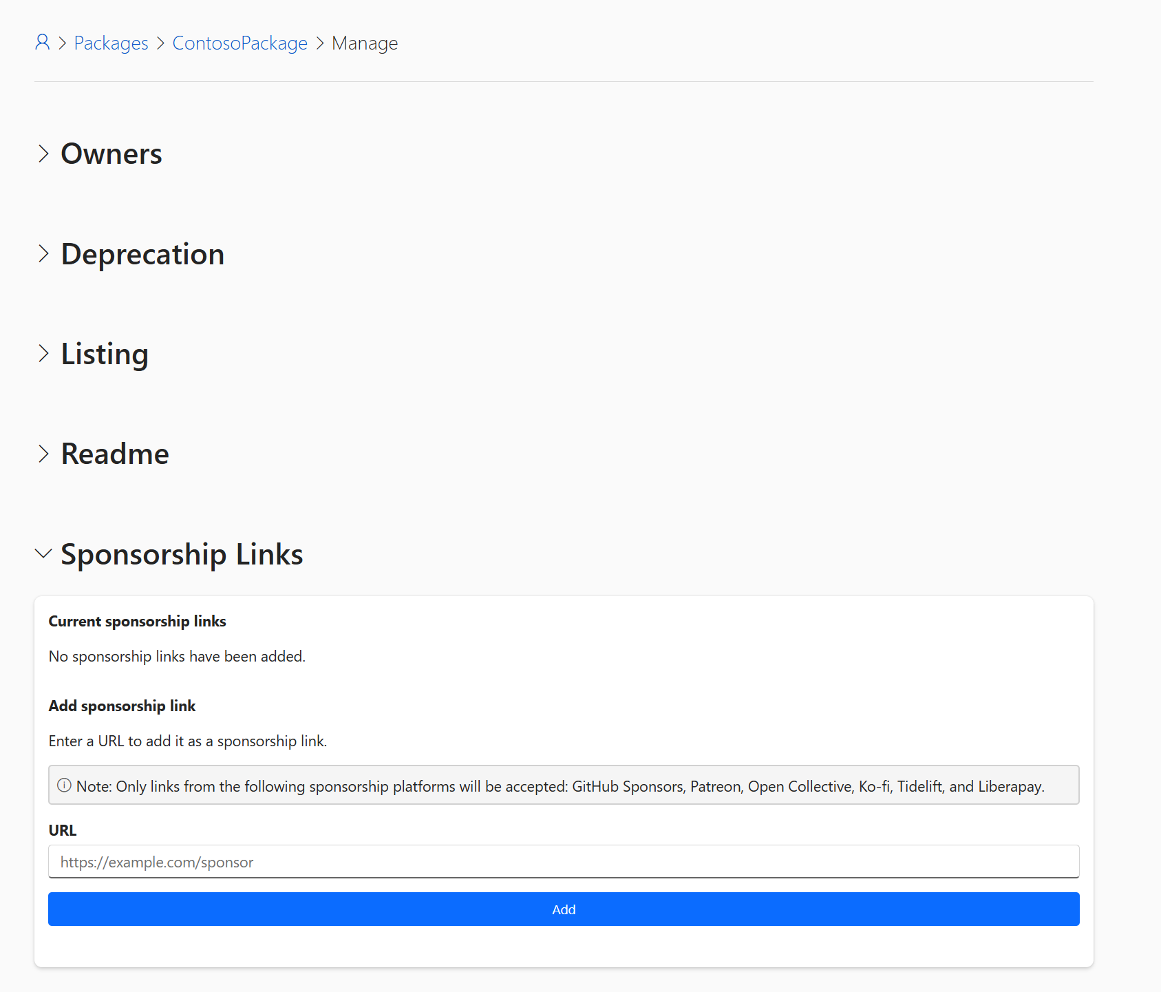Expand the Deprecation section
Viewport: 1161px width, 992px height.
click(142, 253)
